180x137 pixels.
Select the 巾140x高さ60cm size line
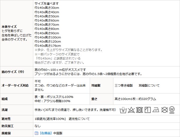(47, 20)
